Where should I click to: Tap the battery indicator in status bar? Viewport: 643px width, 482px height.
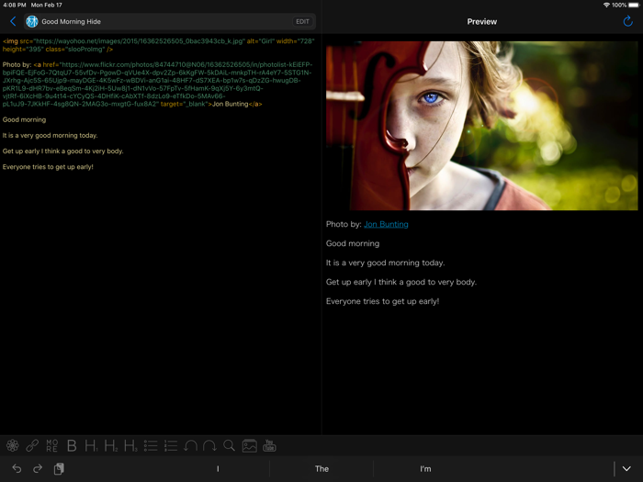pos(634,5)
